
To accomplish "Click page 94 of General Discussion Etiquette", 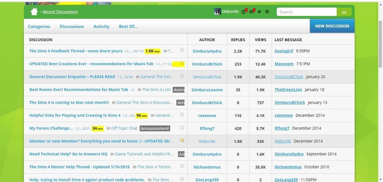I will click(x=131, y=77).
